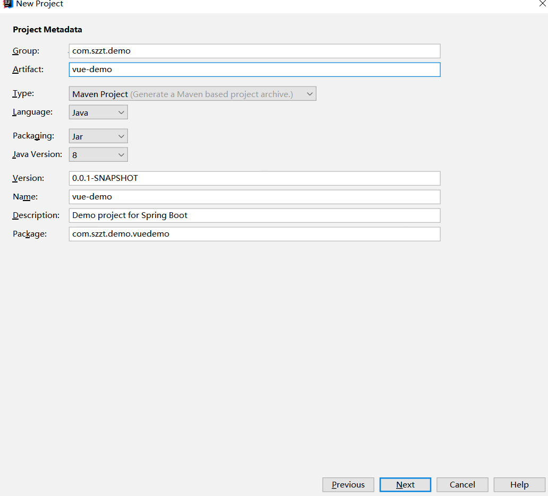The image size is (548, 496).
Task: Click into the Description field
Action: coord(254,215)
